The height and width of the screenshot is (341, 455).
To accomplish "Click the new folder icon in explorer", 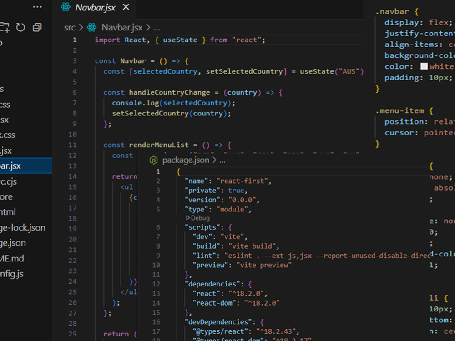I will (5, 27).
